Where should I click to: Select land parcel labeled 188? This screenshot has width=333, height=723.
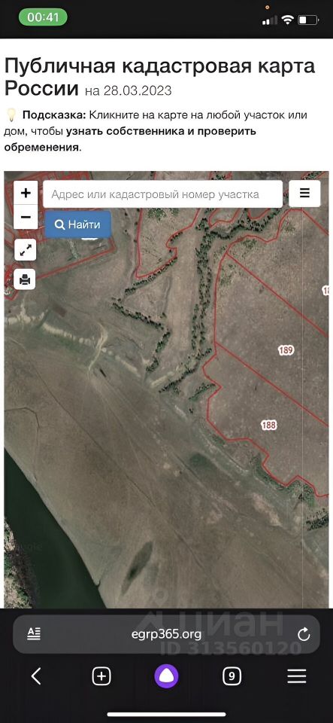[268, 425]
